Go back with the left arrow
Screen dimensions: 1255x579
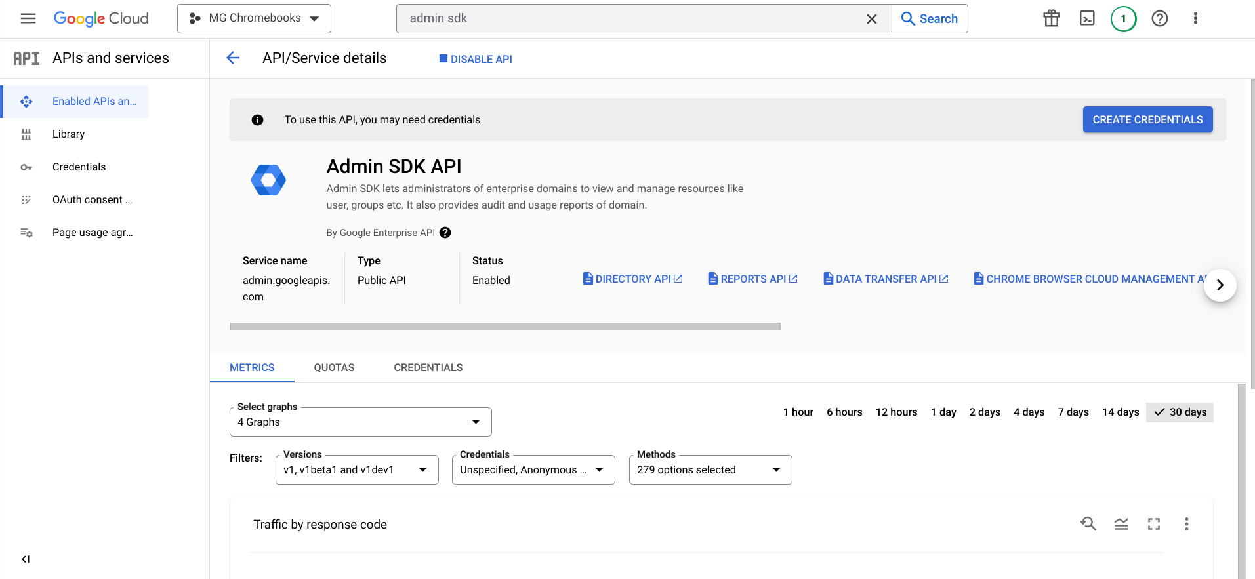233,58
